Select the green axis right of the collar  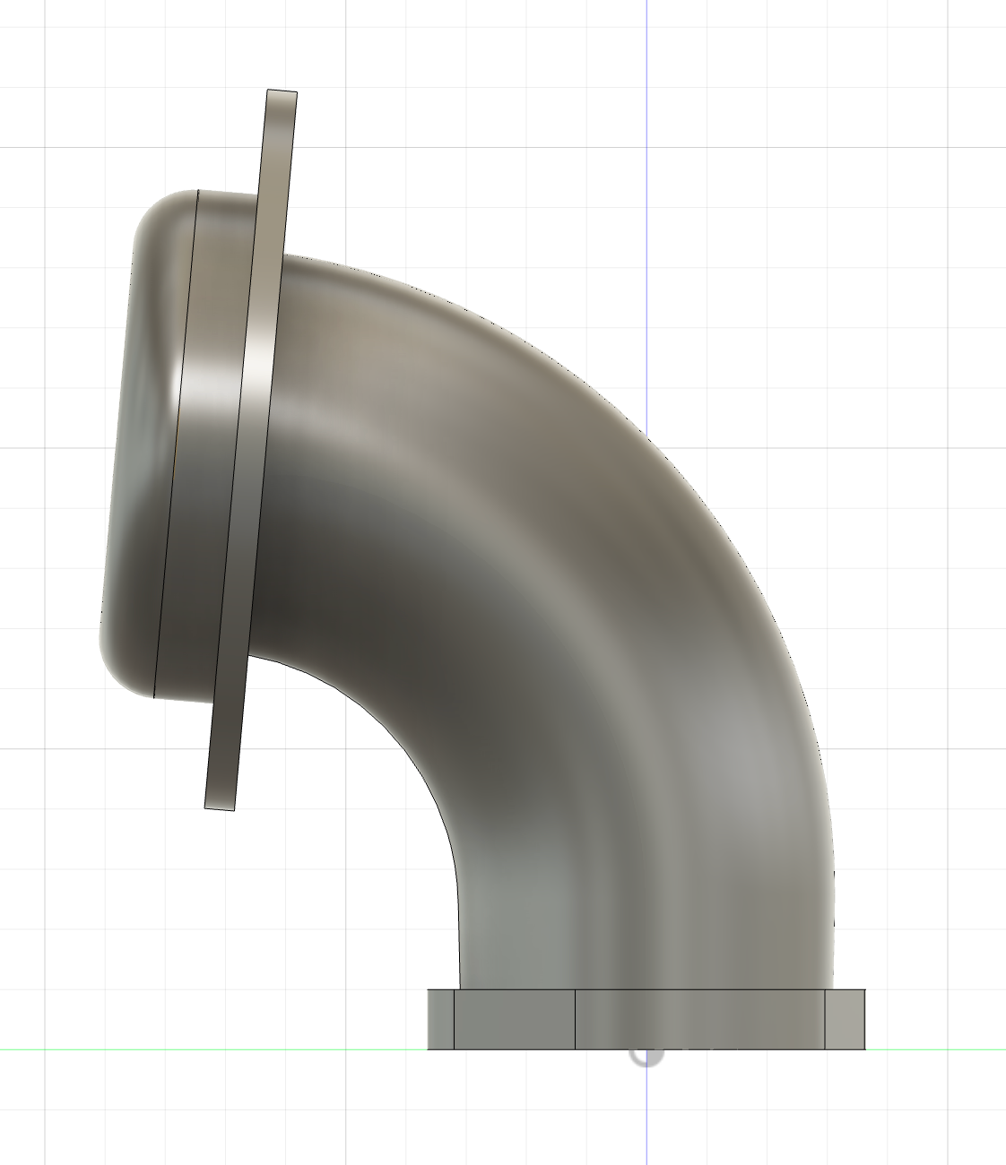pyautogui.click(x=932, y=1049)
